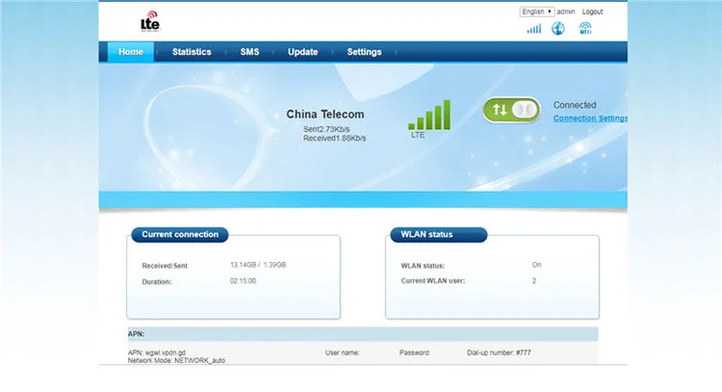
Task: Click the Current connection panel header
Action: pos(179,234)
